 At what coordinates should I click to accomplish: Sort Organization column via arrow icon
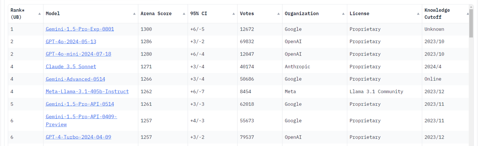click(344, 14)
